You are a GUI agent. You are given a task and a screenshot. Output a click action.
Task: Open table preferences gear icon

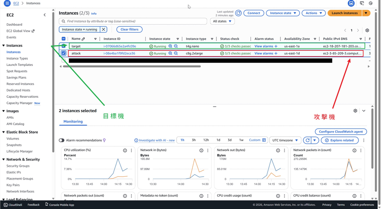[367, 30]
